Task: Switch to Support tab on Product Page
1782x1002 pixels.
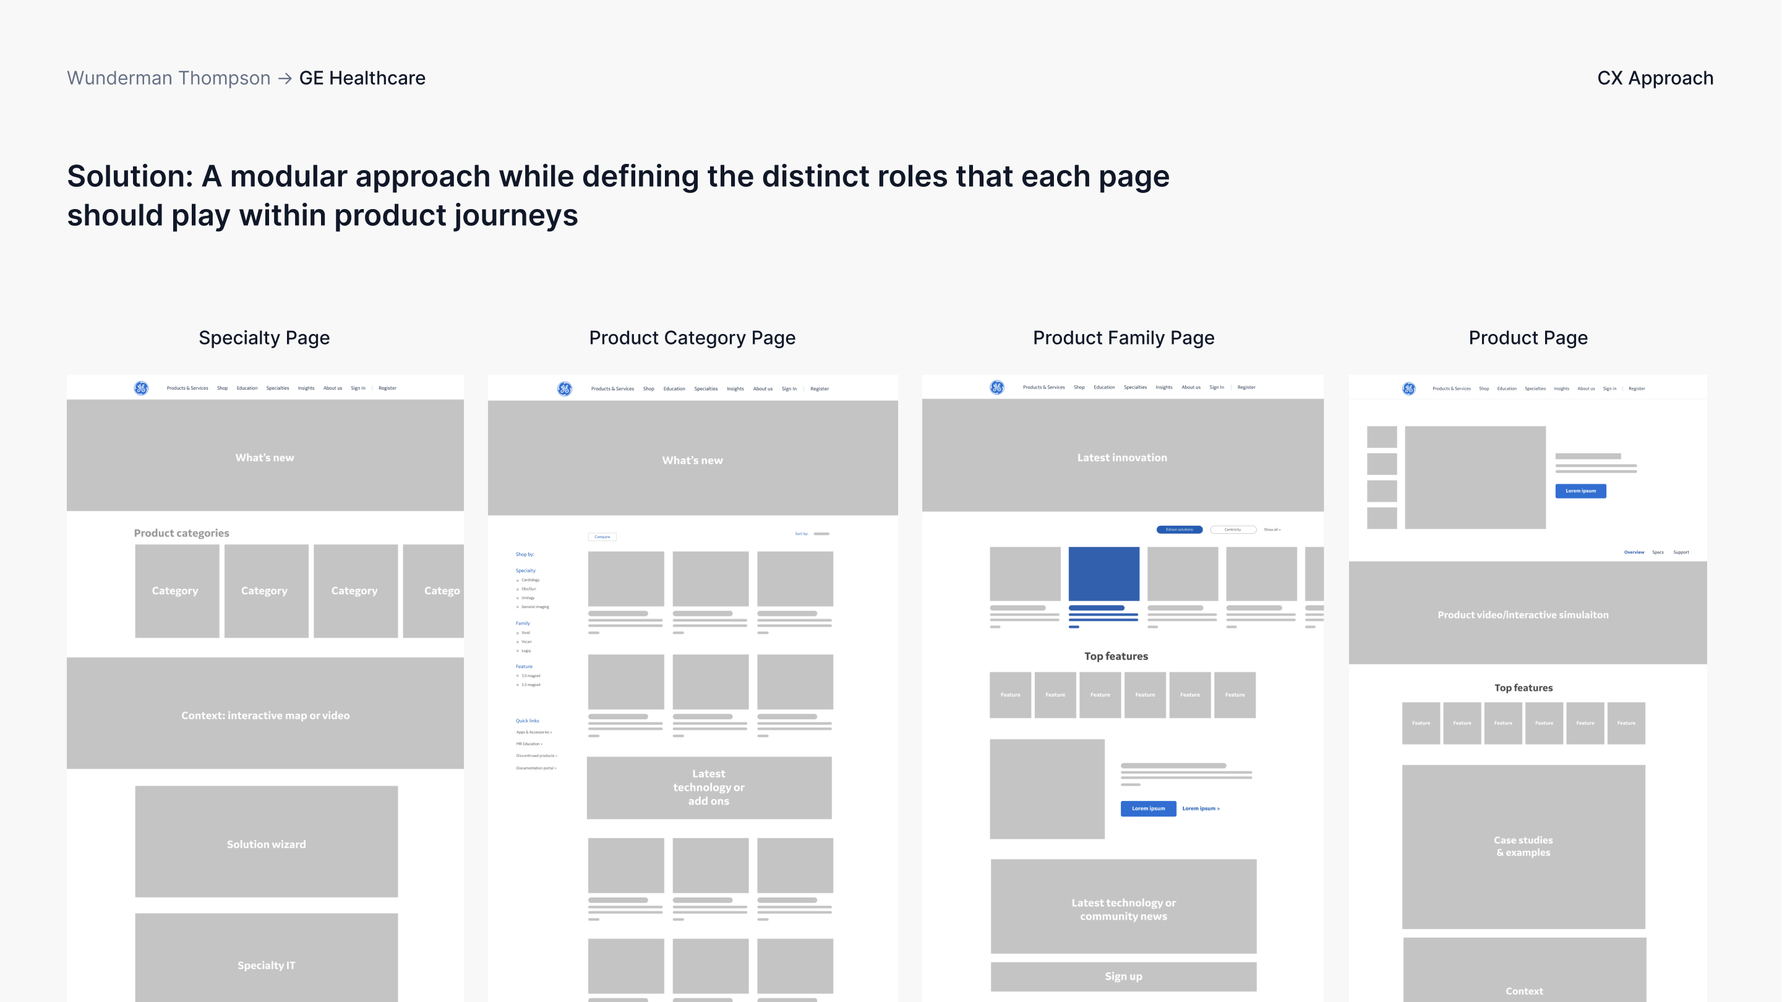Action: [1681, 552]
